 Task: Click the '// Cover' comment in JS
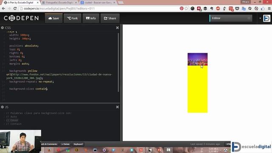click(12, 120)
